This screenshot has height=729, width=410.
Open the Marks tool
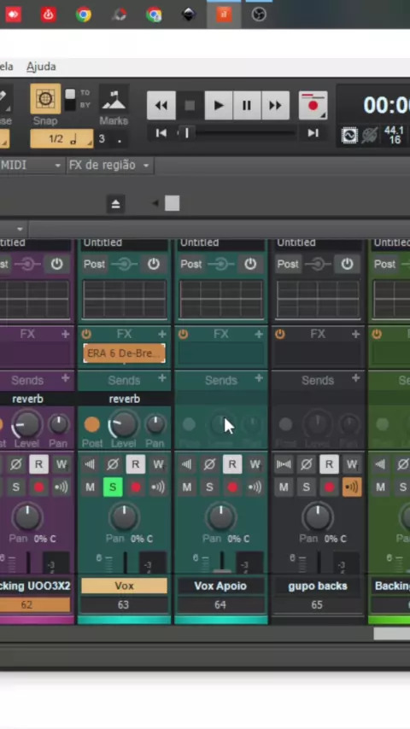click(114, 99)
